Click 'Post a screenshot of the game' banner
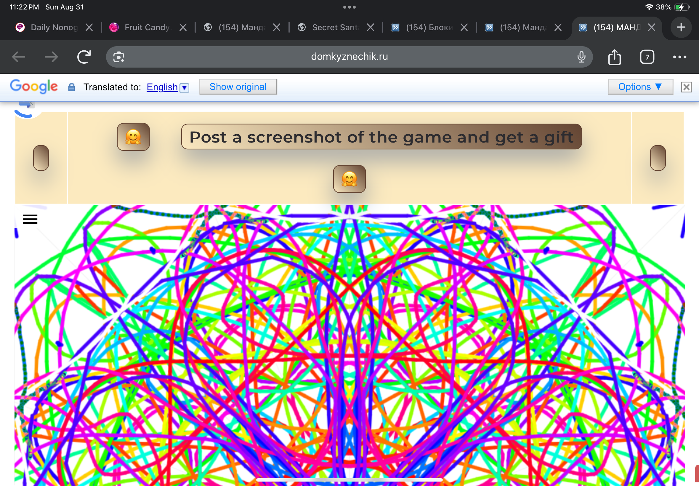Screen dimensions: 699x486 pos(381,137)
